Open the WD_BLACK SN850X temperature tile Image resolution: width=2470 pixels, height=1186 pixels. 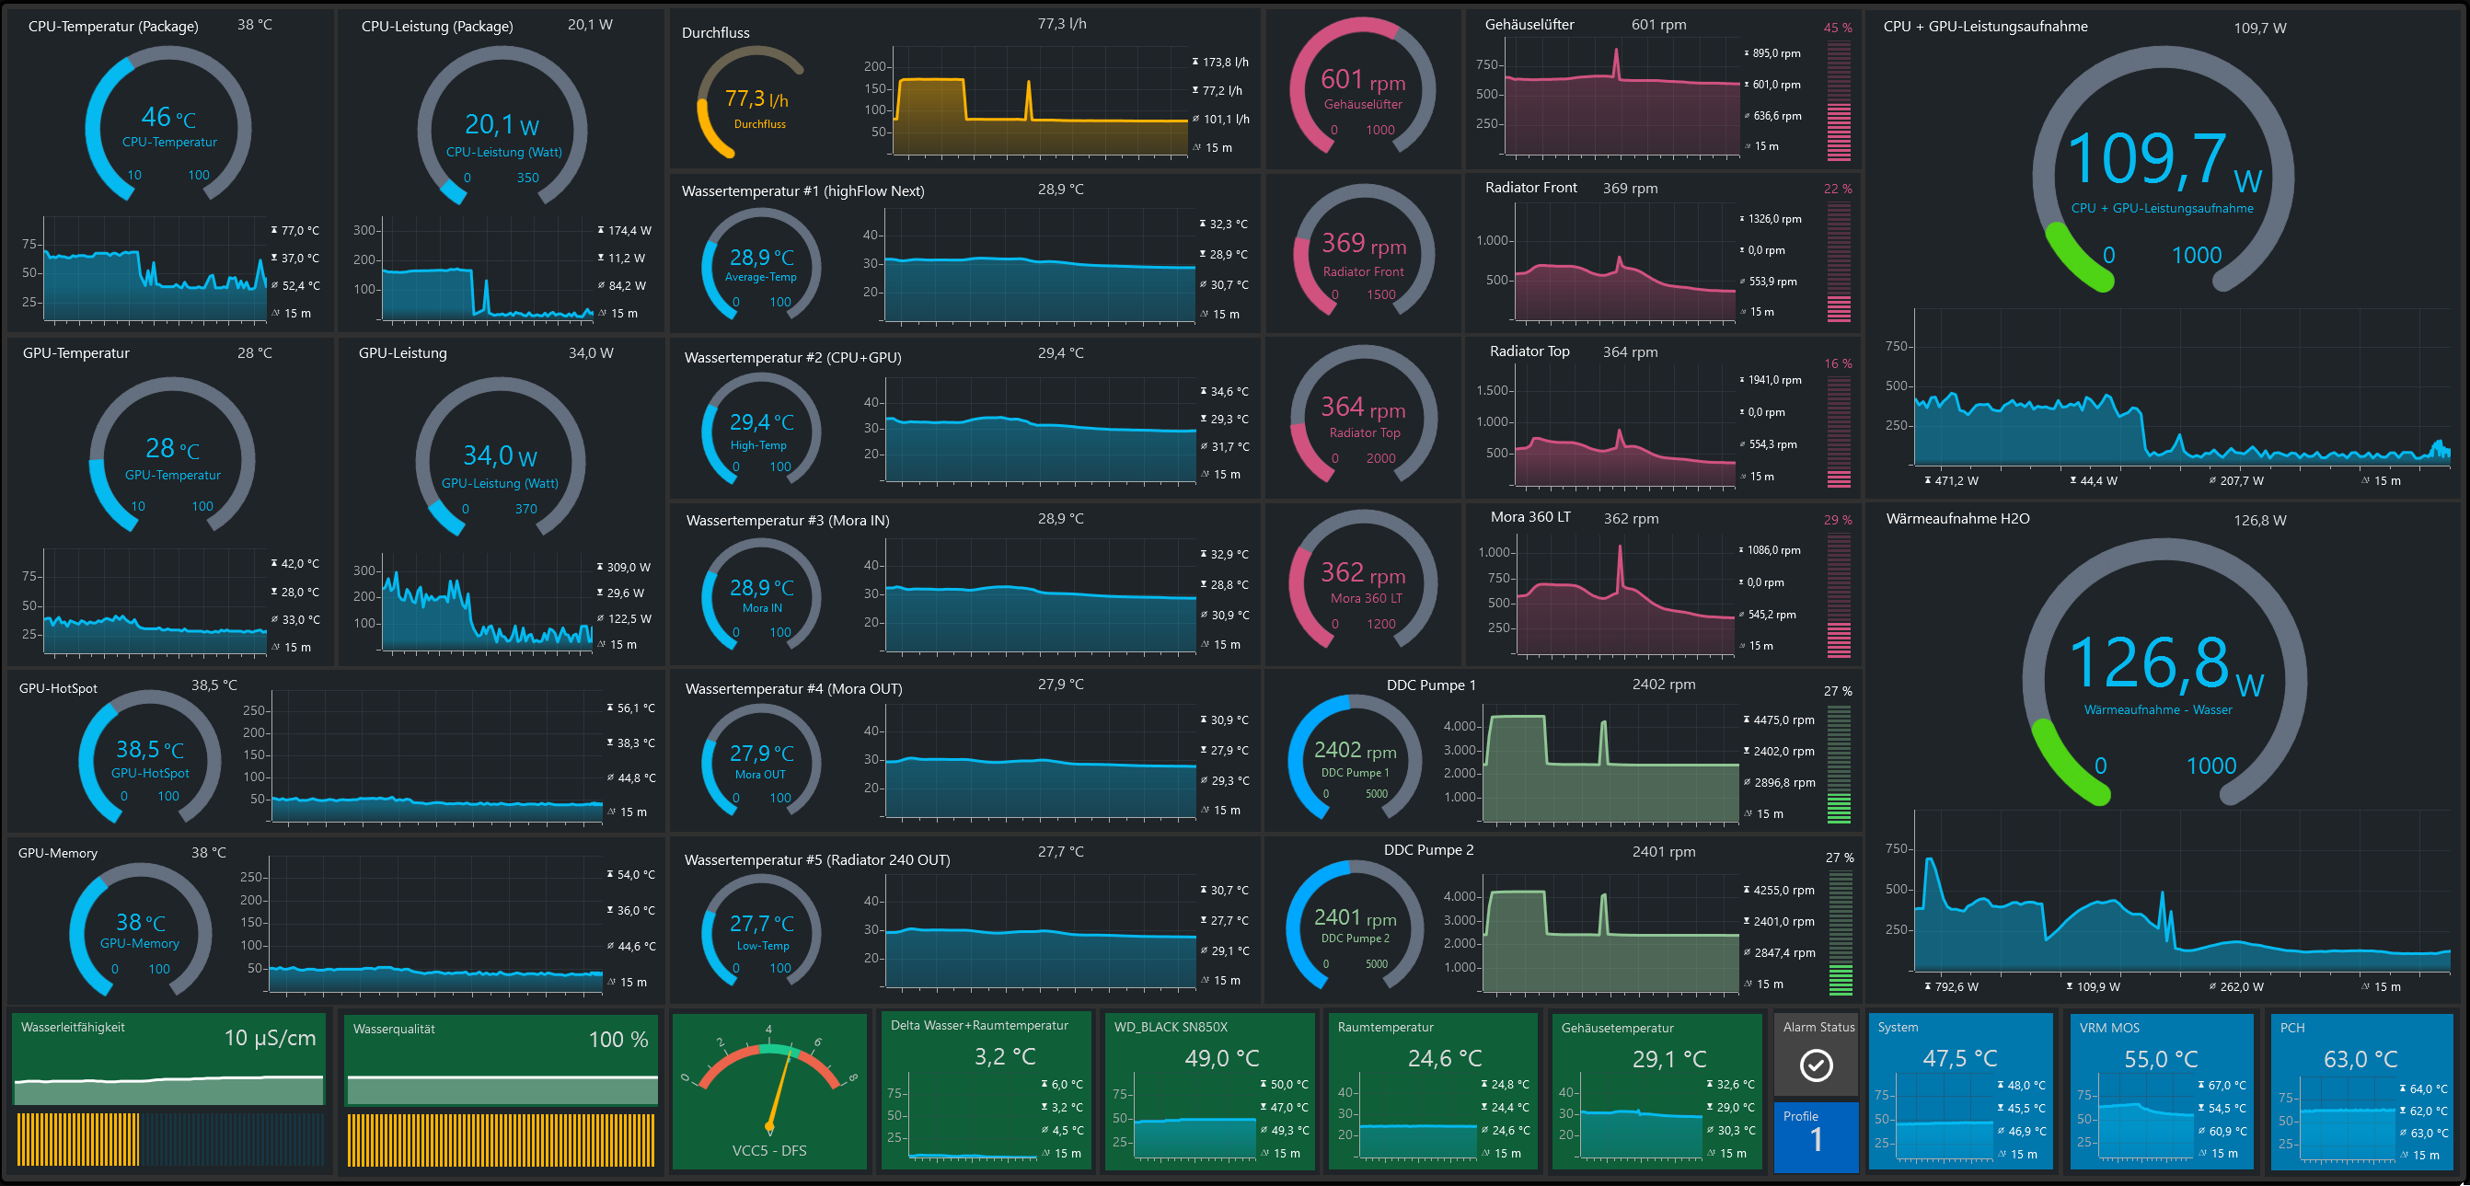tap(1209, 1091)
